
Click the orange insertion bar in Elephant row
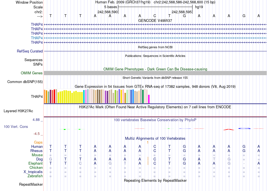(148, 163)
